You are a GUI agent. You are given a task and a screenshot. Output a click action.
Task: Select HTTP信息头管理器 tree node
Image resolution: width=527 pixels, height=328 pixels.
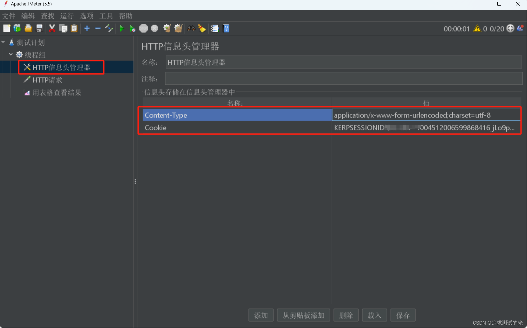61,67
